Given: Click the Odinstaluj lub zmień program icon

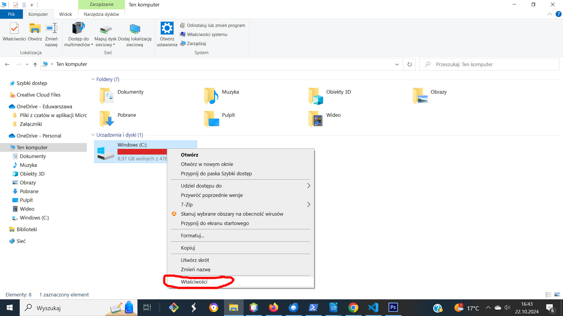Looking at the screenshot, I should click(182, 25).
